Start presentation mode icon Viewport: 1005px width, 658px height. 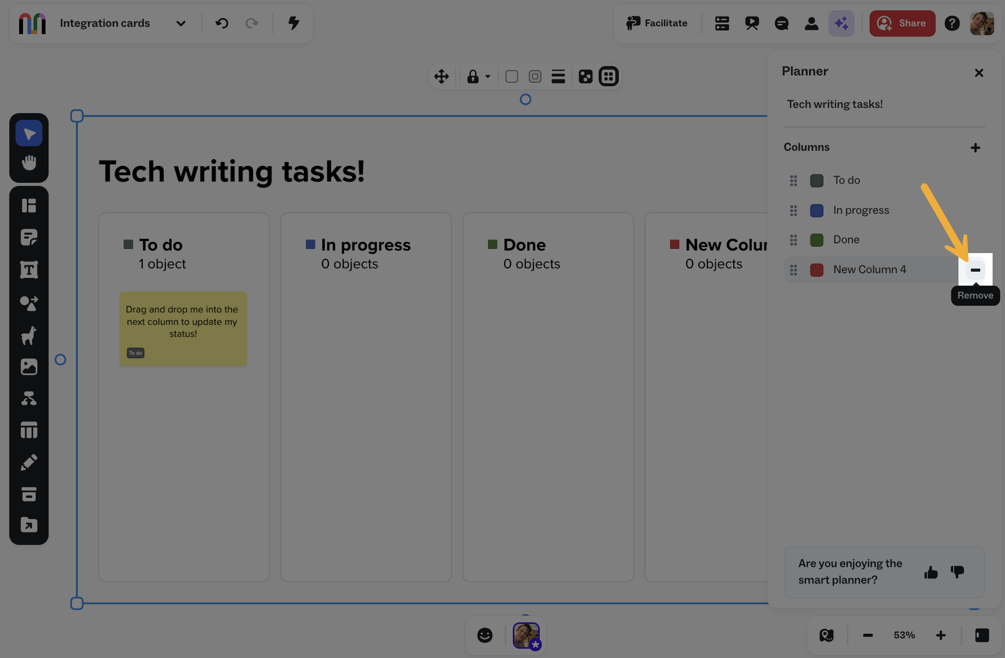point(752,23)
